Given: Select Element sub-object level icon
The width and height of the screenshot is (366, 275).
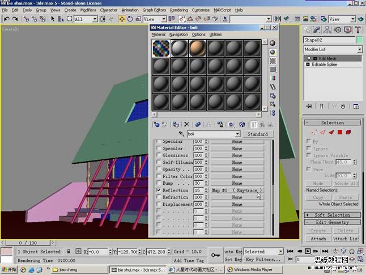Looking at the screenshot, I should tap(348, 133).
